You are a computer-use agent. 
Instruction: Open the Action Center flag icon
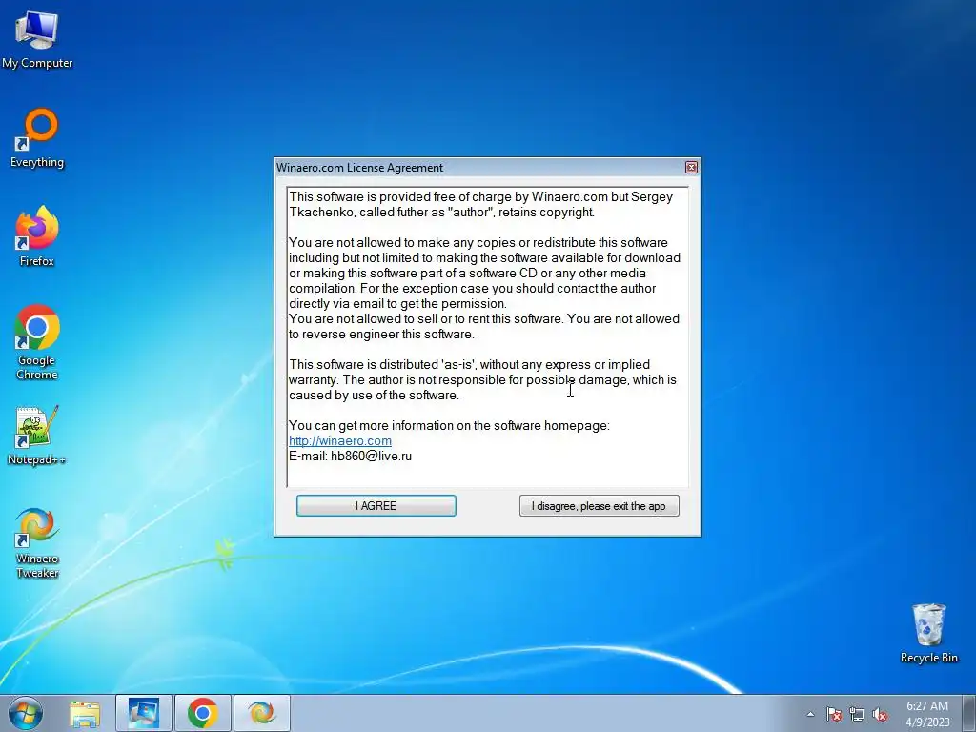point(834,714)
